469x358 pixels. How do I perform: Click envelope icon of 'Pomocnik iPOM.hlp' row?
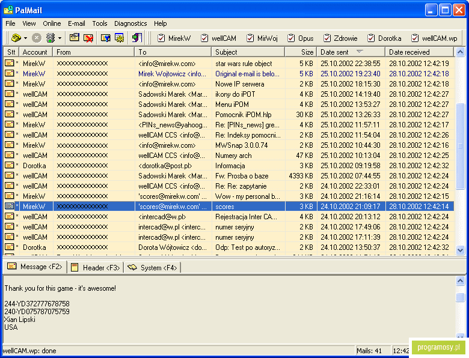pos(9,114)
